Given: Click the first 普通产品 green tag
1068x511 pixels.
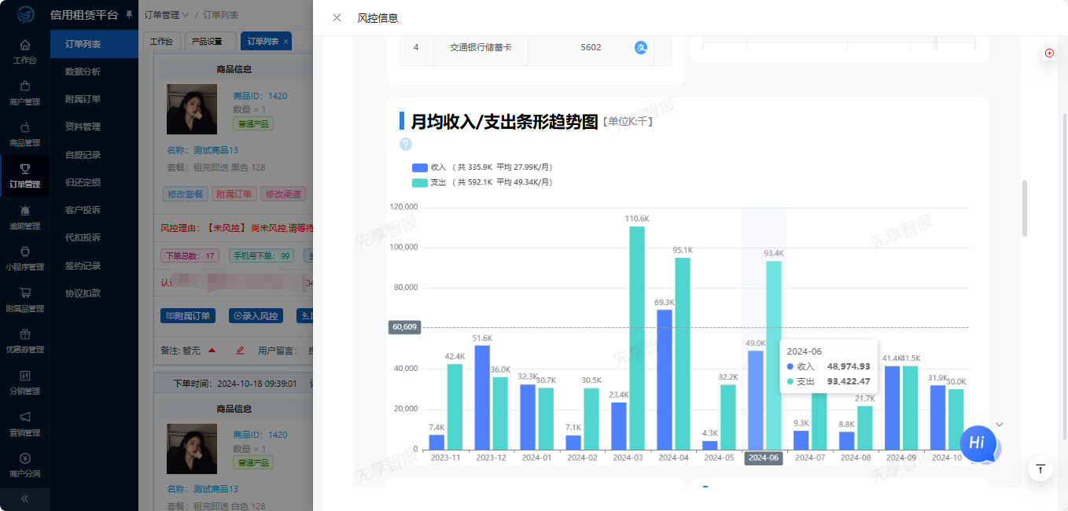Looking at the screenshot, I should [253, 124].
